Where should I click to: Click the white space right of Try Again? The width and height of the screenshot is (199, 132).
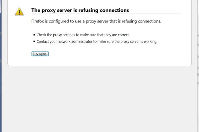pyautogui.click(x=116, y=54)
